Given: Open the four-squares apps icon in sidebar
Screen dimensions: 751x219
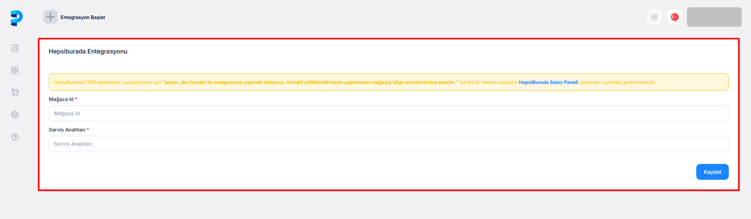Looking at the screenshot, I should click(15, 70).
